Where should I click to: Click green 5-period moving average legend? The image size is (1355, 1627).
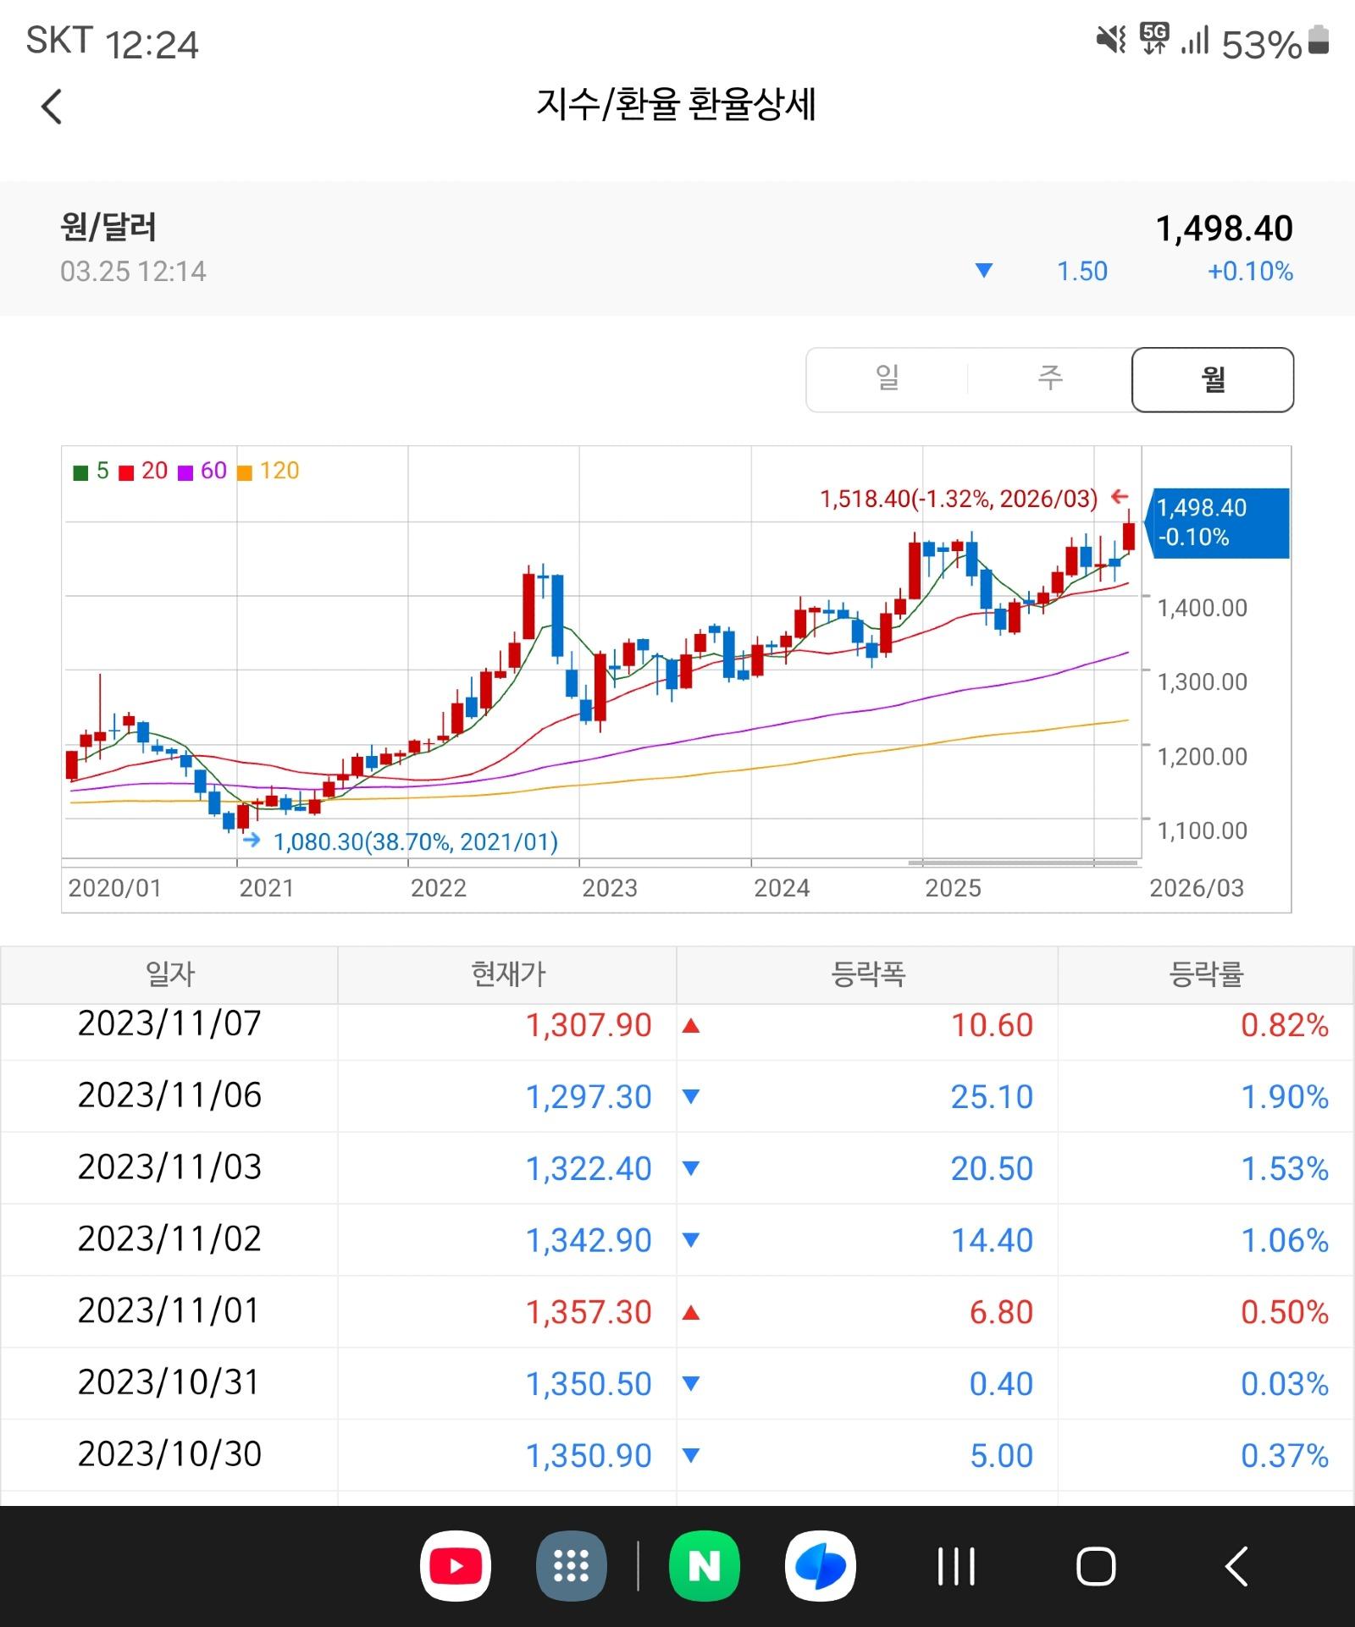[91, 472]
